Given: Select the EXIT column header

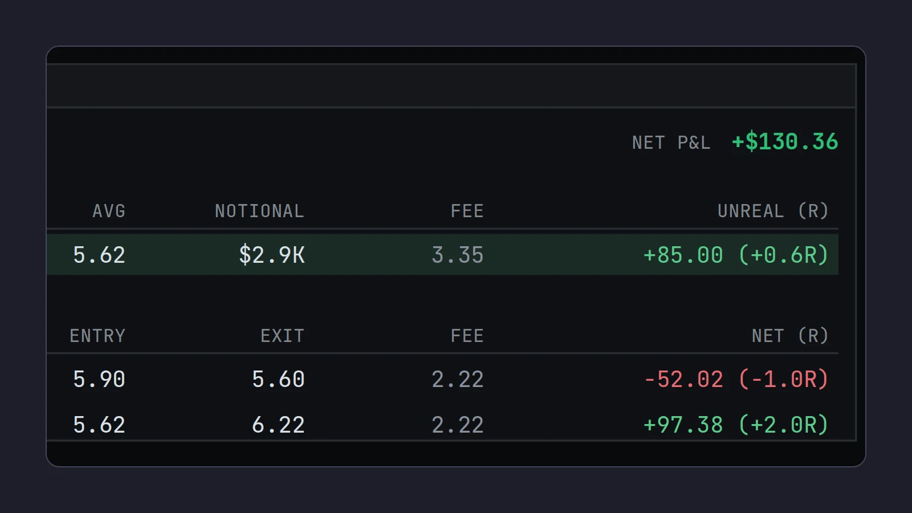Looking at the screenshot, I should click(282, 336).
